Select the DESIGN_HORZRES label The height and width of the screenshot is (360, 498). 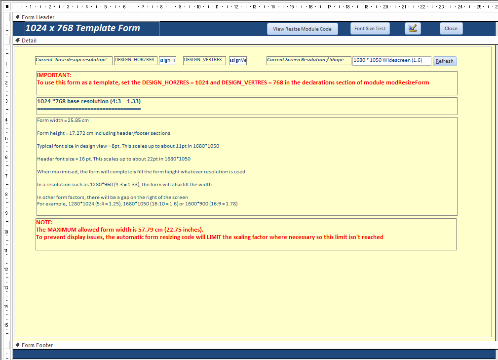coord(136,60)
